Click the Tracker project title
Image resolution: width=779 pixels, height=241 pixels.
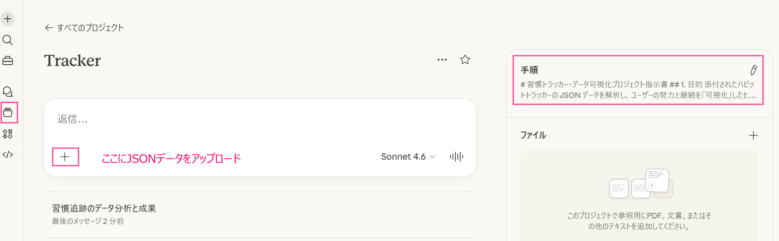[72, 60]
